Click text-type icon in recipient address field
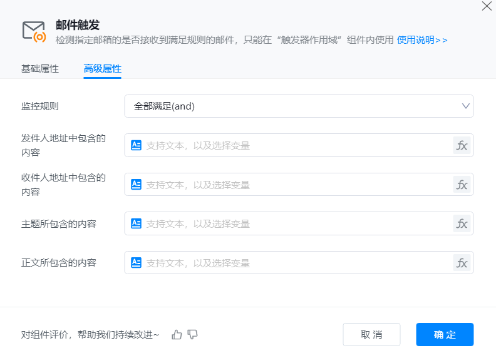The height and width of the screenshot is (353, 496). 136,185
